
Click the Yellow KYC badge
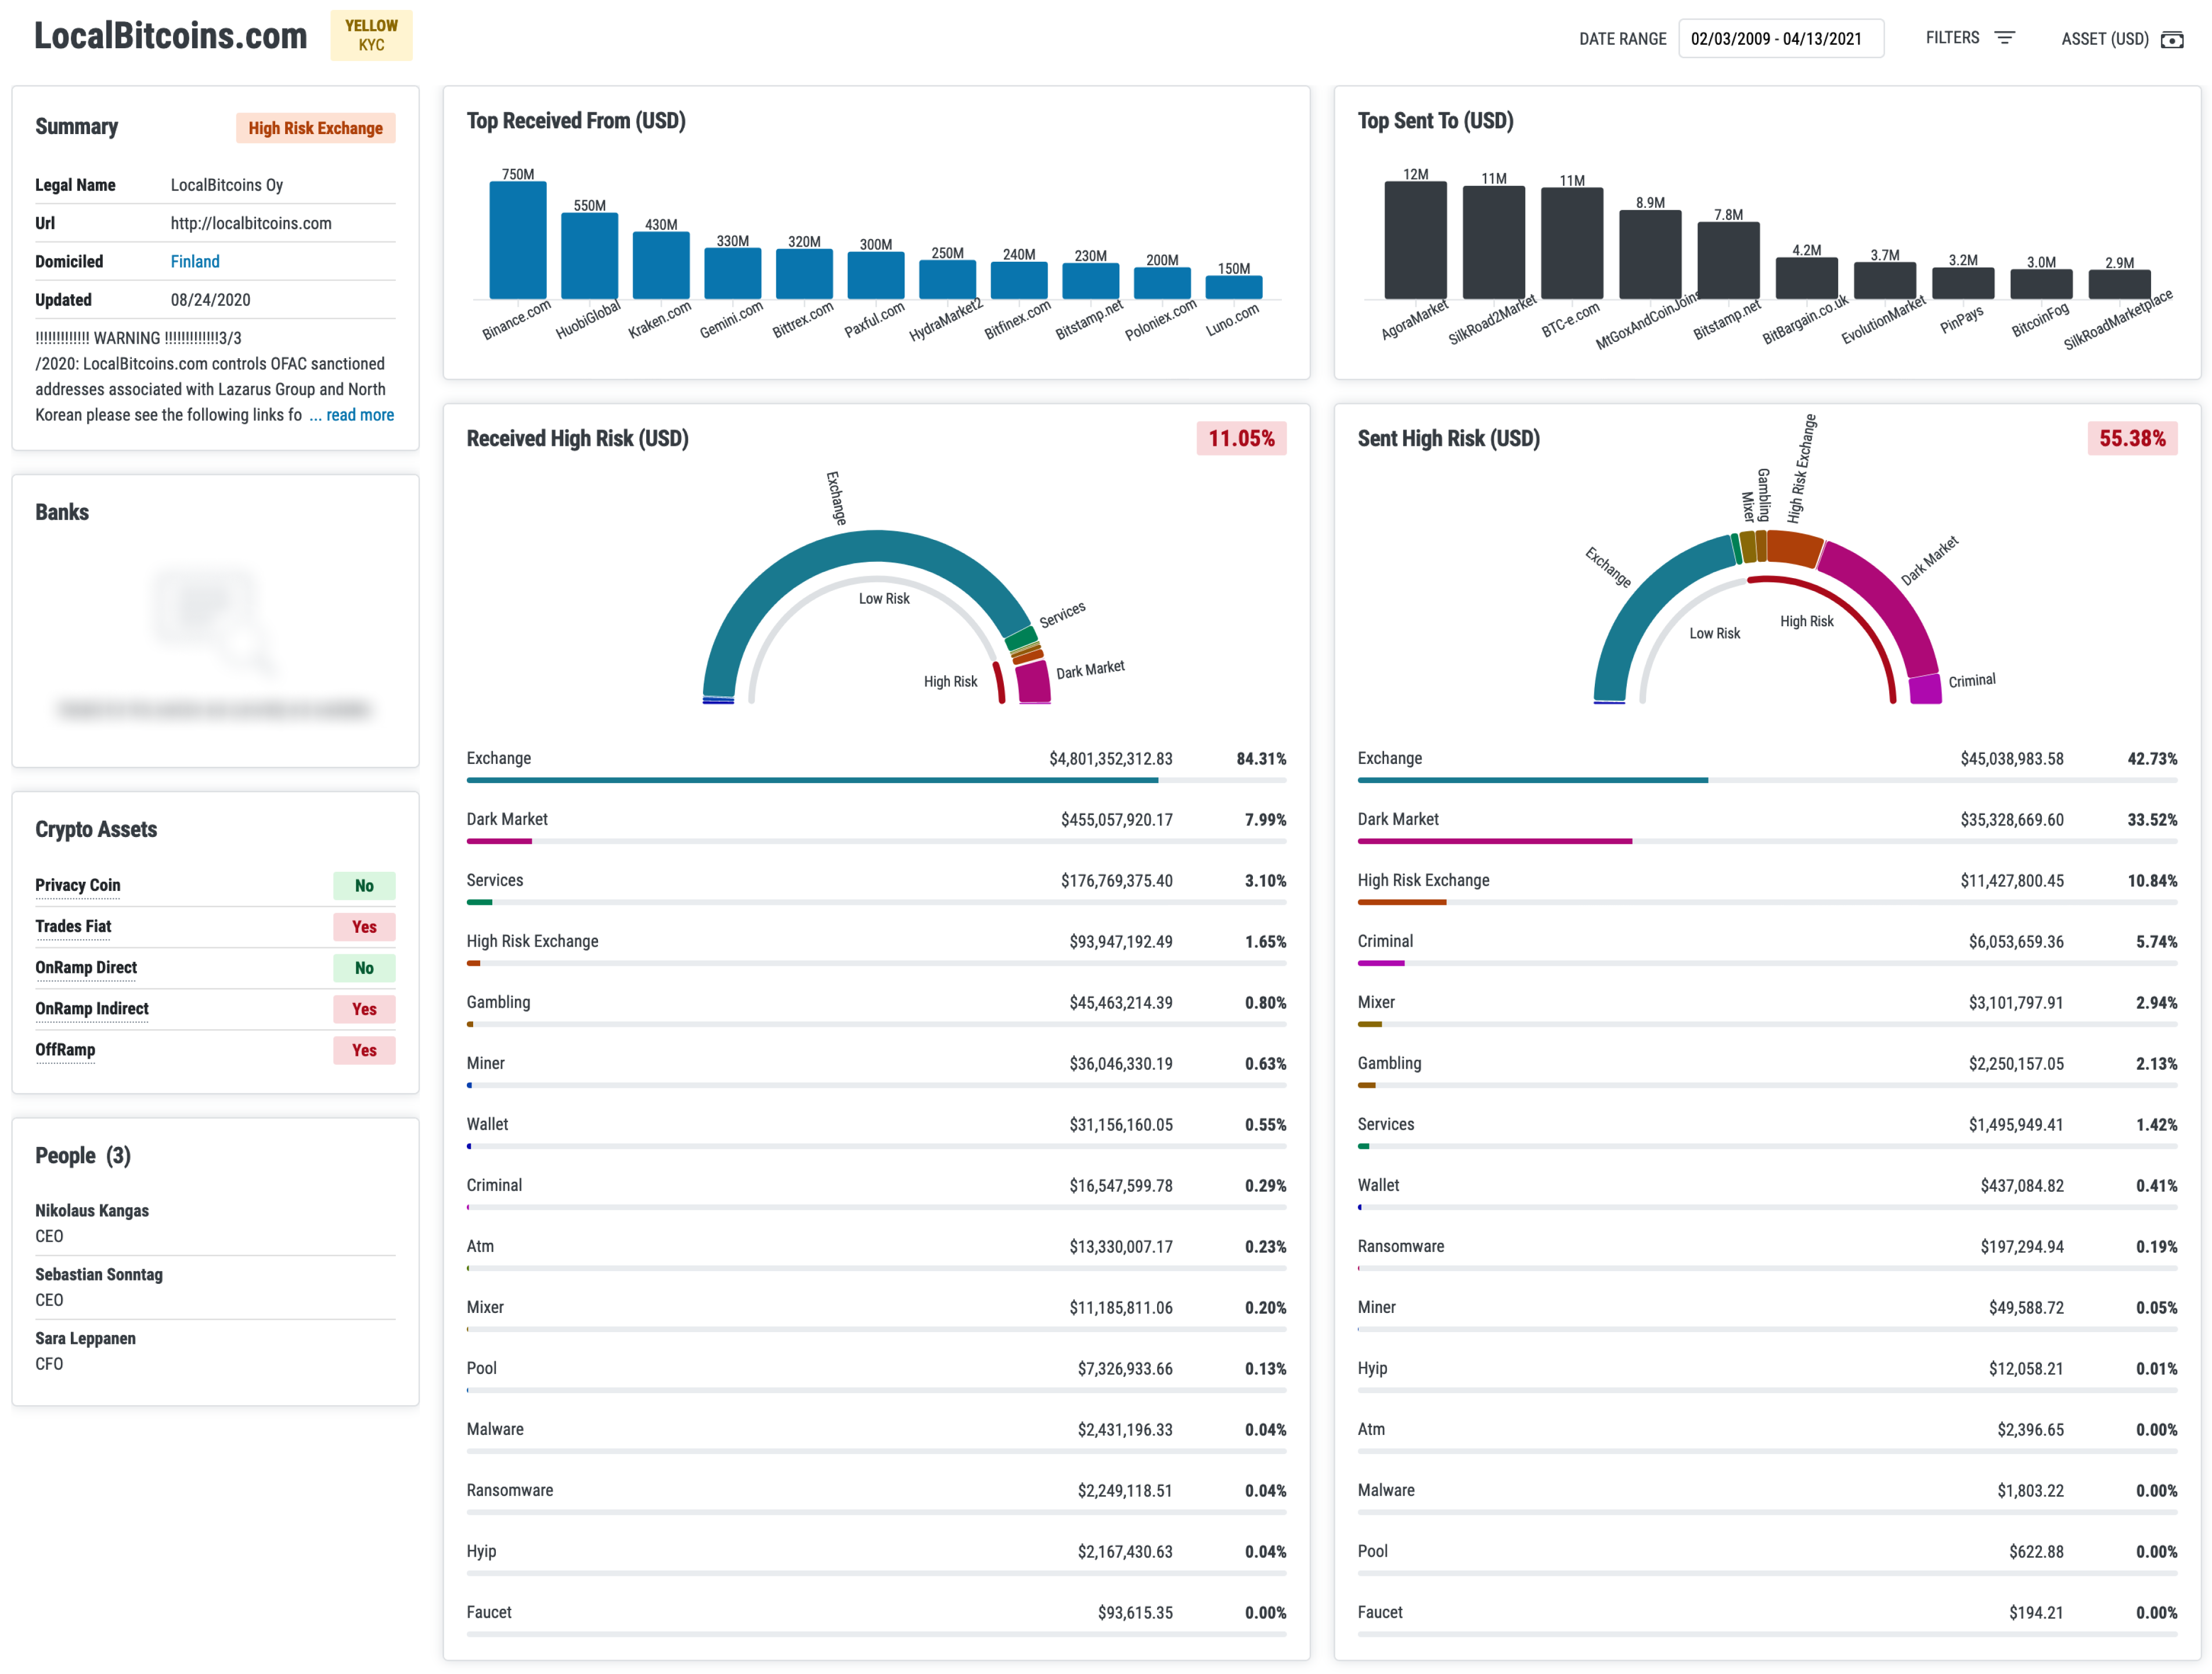[371, 36]
